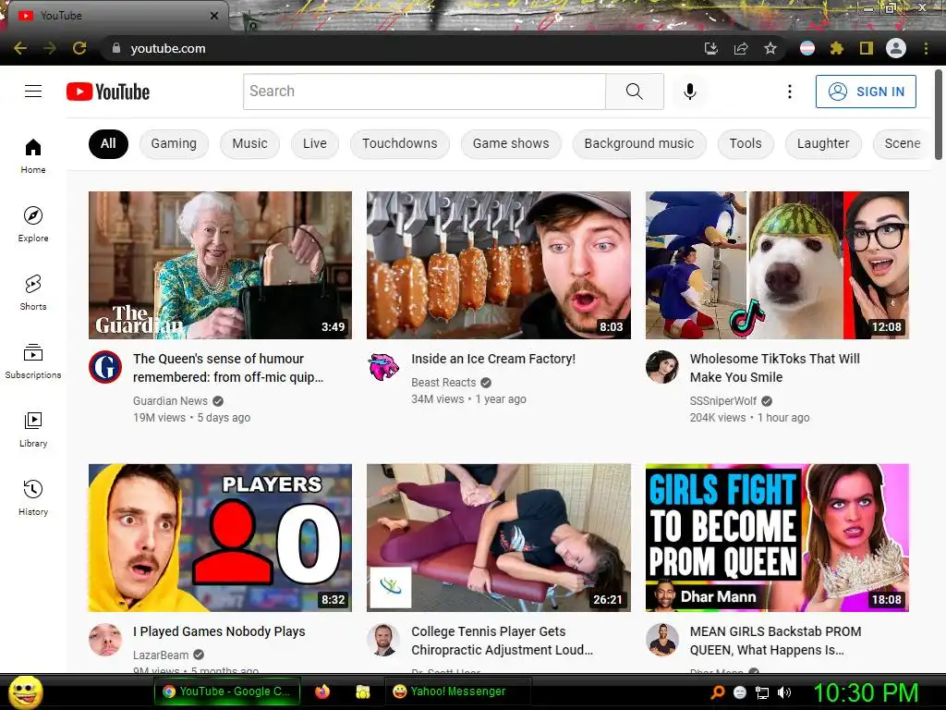The width and height of the screenshot is (946, 710).
Task: Open GIRLS FIGHT PROM QUEEN thumbnail
Action: (777, 538)
